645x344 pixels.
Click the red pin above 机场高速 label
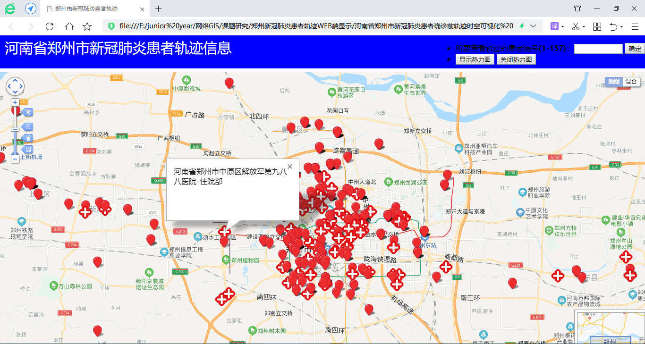click(x=369, y=310)
